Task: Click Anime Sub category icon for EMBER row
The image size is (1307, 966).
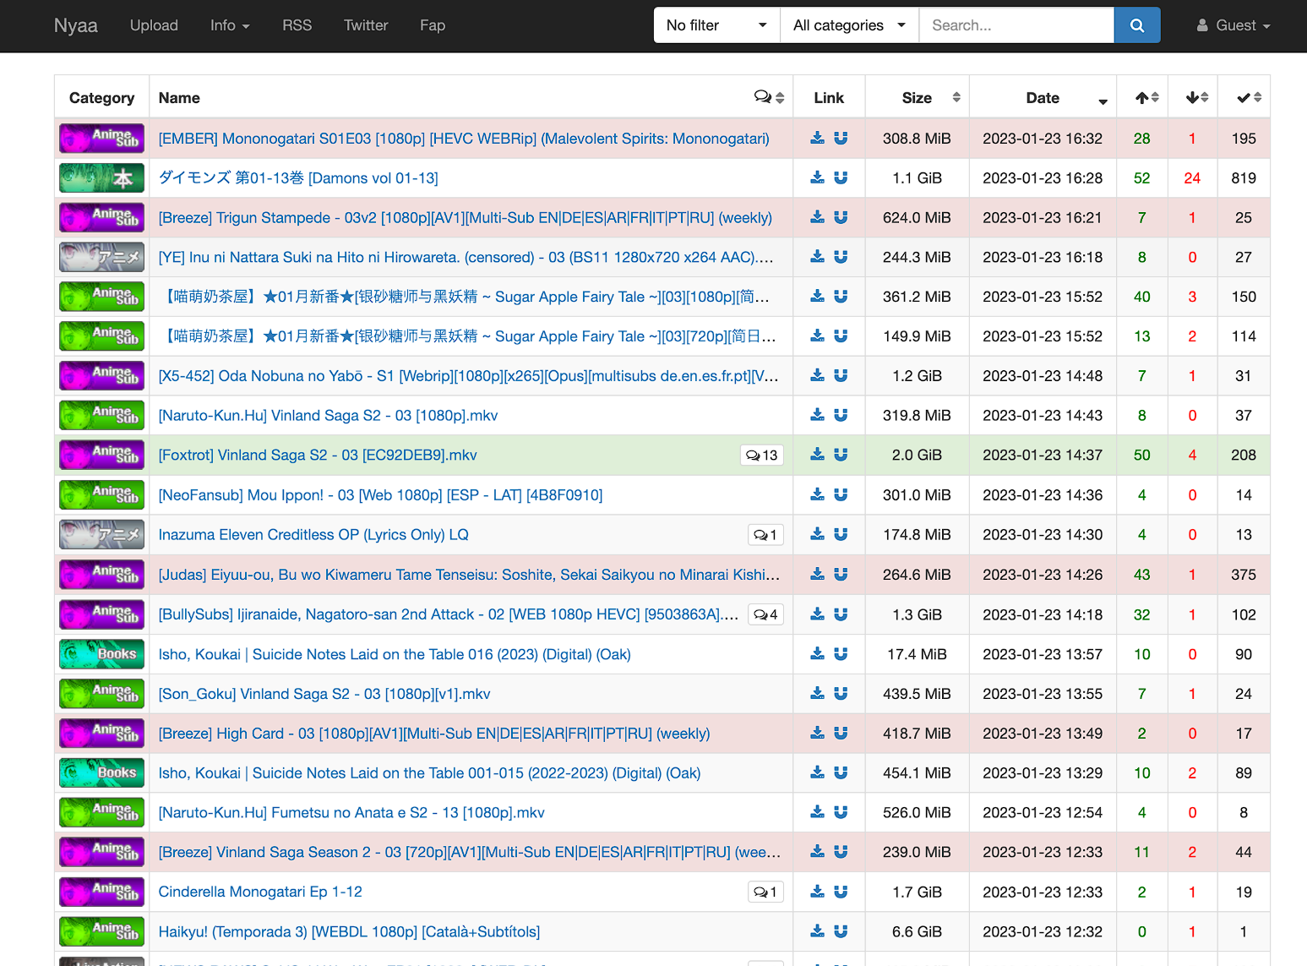Action: click(101, 138)
